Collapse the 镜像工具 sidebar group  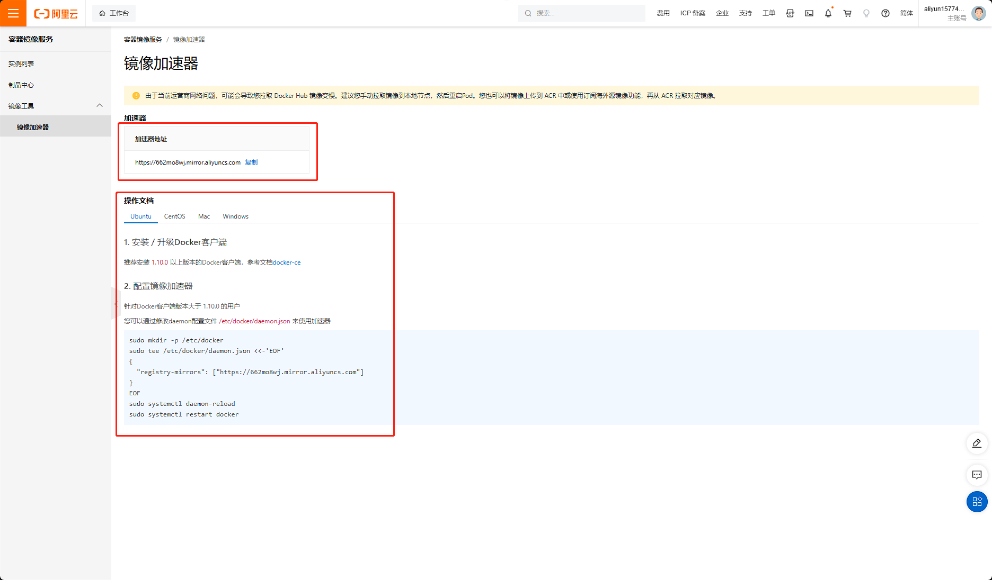56,106
